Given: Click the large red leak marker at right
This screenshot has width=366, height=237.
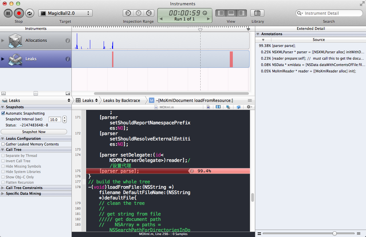Looking at the screenshot, I should click(231, 59).
